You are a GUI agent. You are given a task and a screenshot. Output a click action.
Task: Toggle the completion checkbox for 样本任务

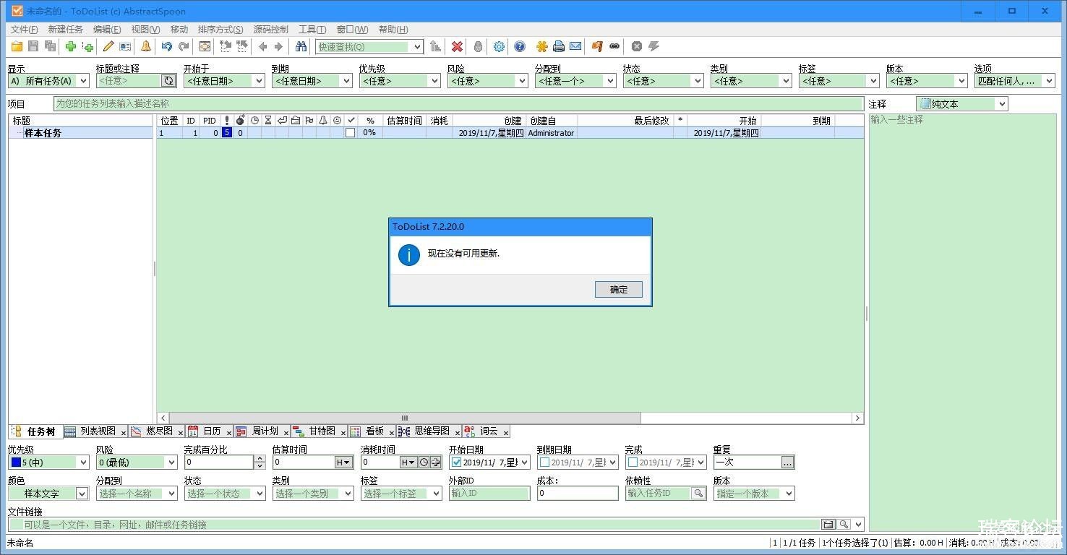[351, 133]
